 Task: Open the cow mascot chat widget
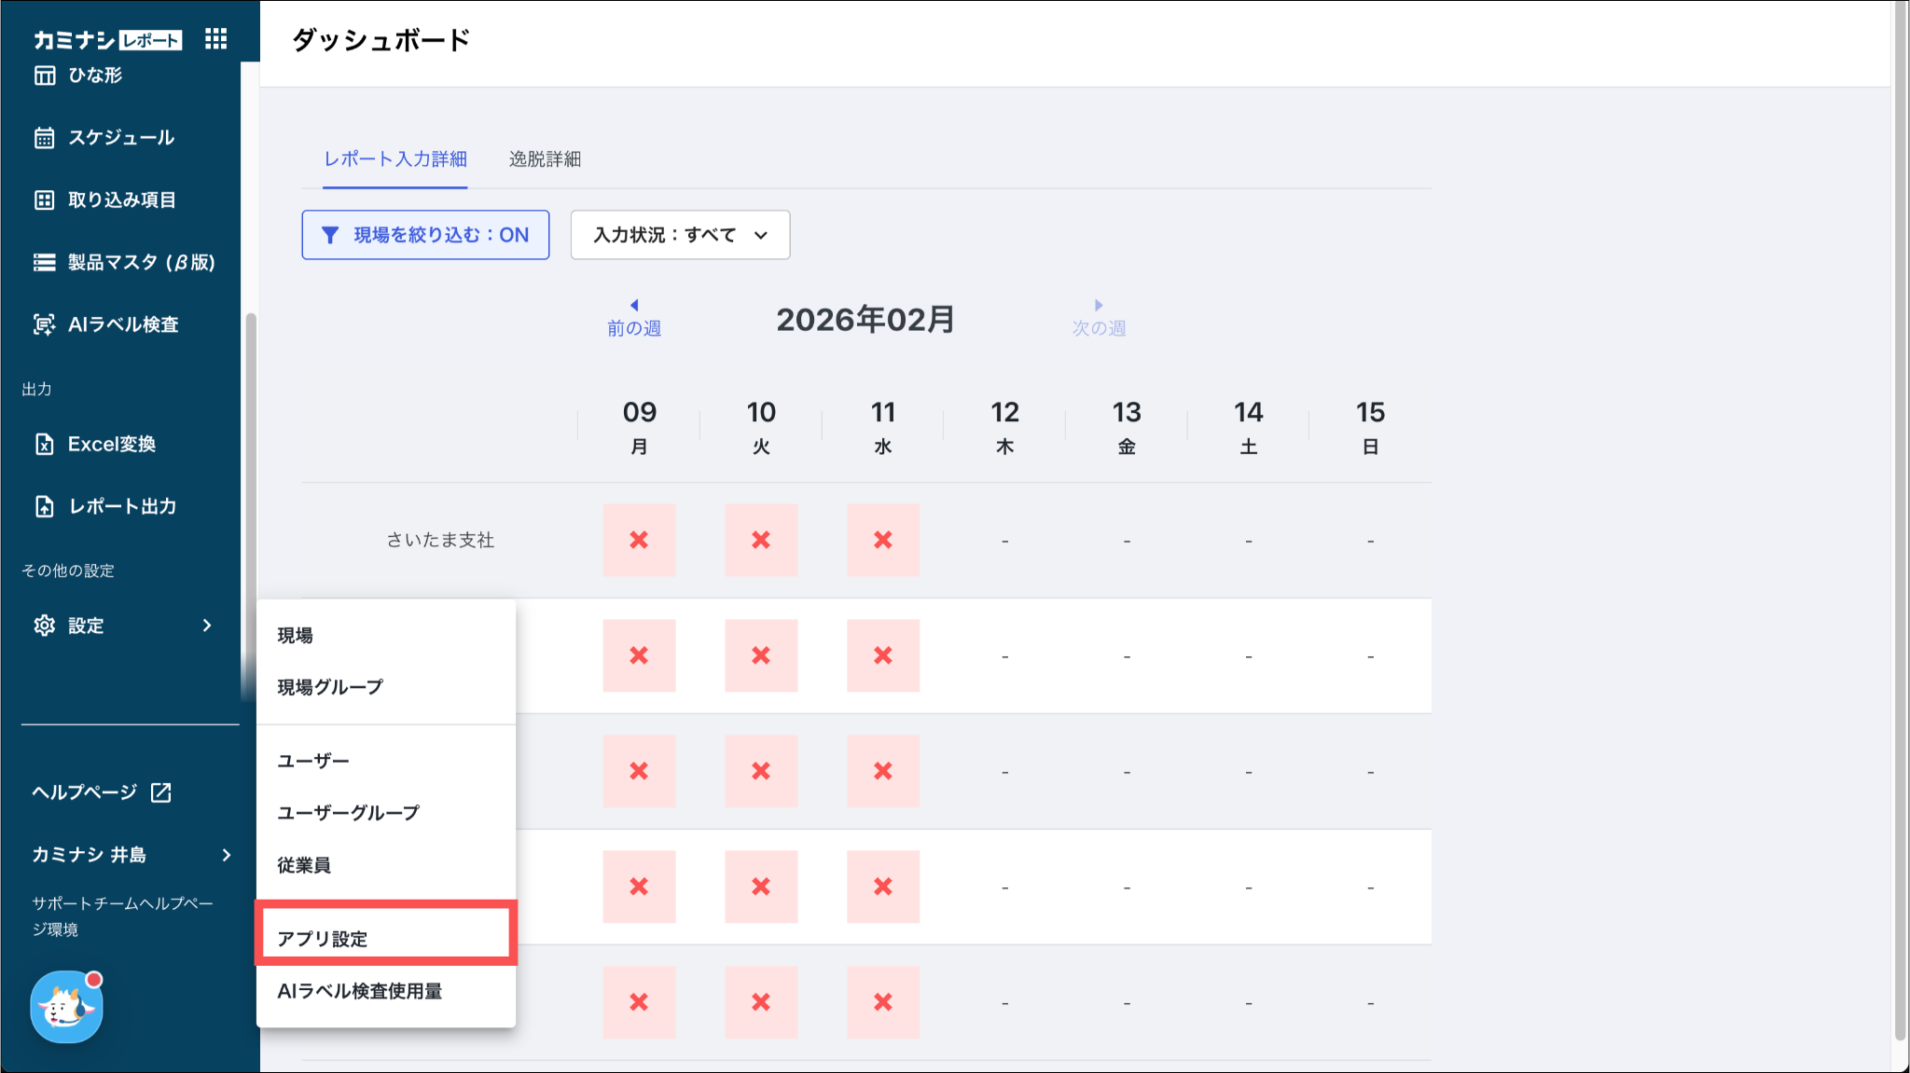tap(66, 1008)
